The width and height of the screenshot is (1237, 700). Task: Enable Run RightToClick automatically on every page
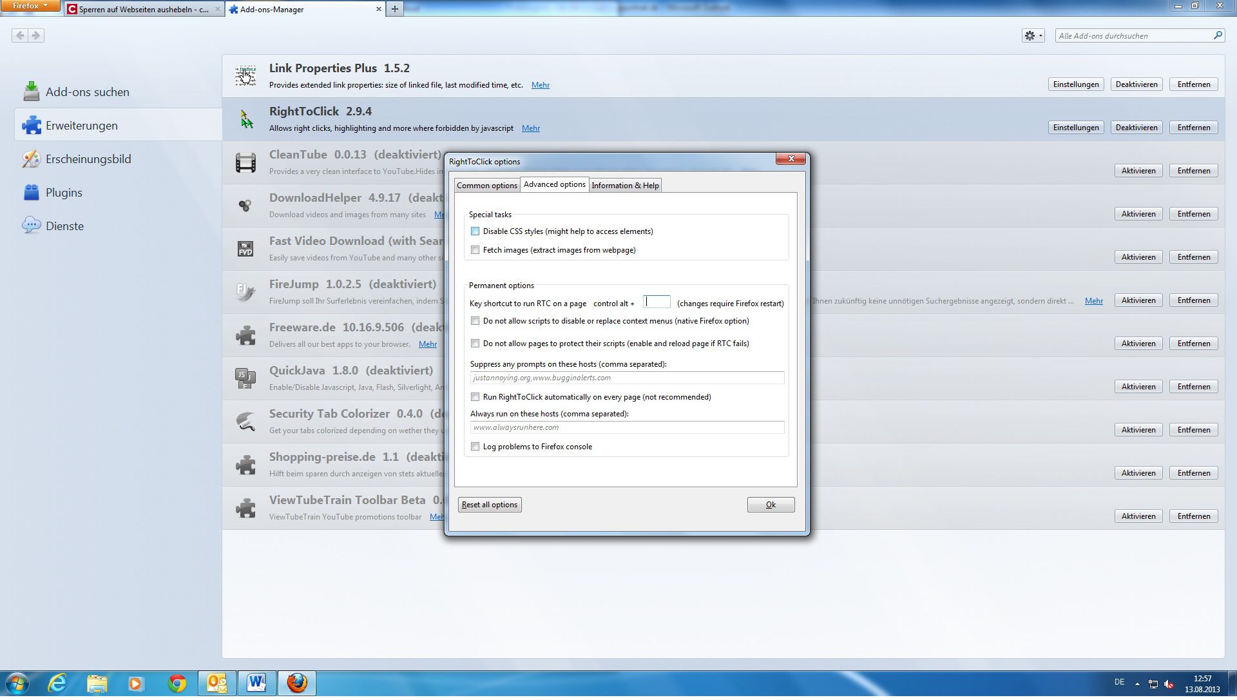pyautogui.click(x=475, y=397)
